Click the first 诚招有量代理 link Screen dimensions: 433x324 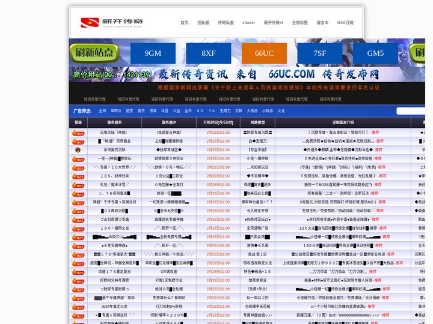coord(95,99)
